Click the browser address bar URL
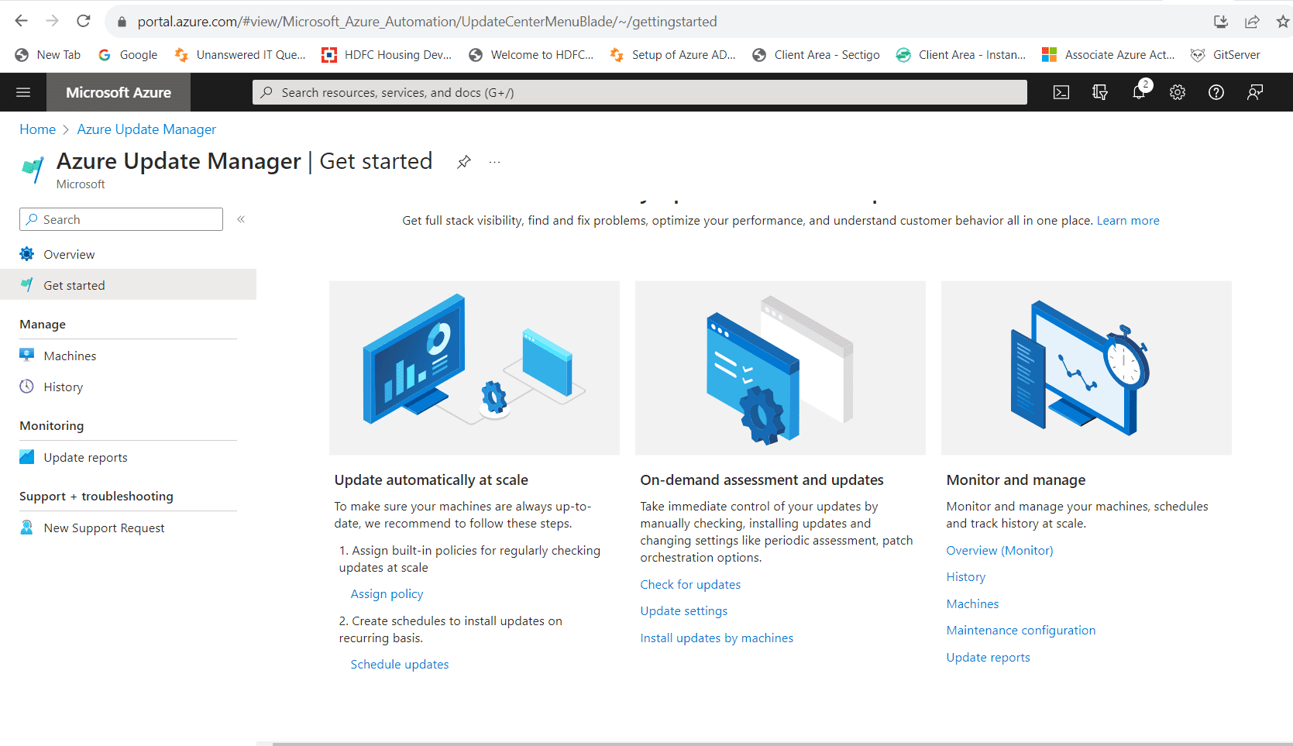Image resolution: width=1293 pixels, height=746 pixels. (x=427, y=22)
